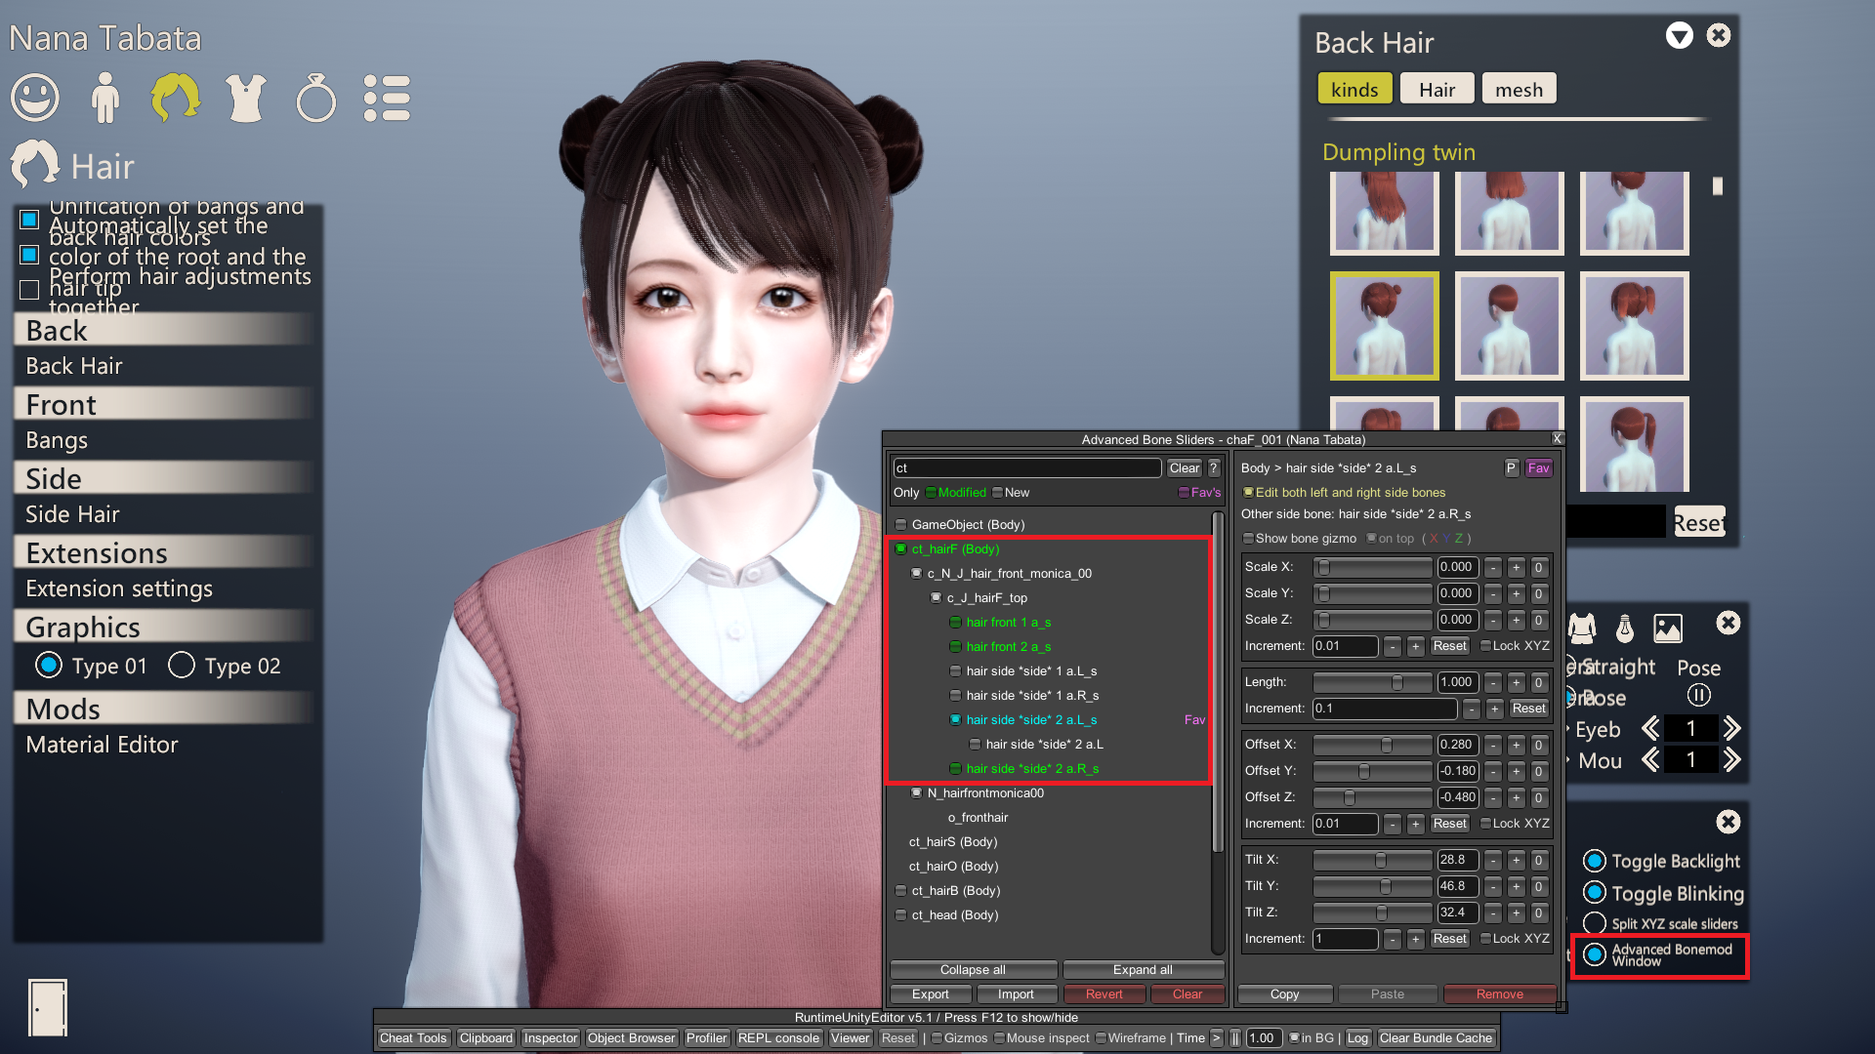Collapse the ct_hairF (Body) tree node

click(x=900, y=549)
